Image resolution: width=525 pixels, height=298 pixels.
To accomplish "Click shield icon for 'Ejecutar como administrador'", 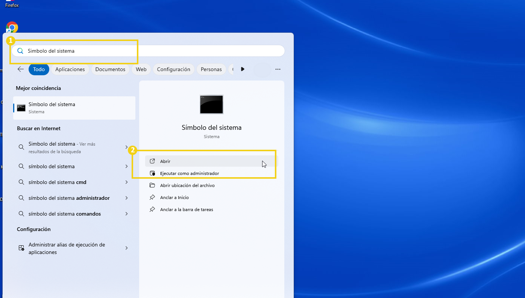I will [x=153, y=173].
